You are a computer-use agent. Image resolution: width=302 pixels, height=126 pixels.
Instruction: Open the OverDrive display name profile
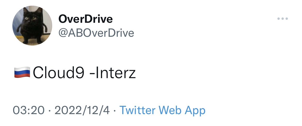[85, 19]
